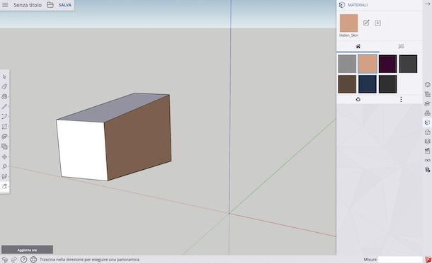Open the Outliner list panel icon
The width and height of the screenshot is (432, 264).
427,94
